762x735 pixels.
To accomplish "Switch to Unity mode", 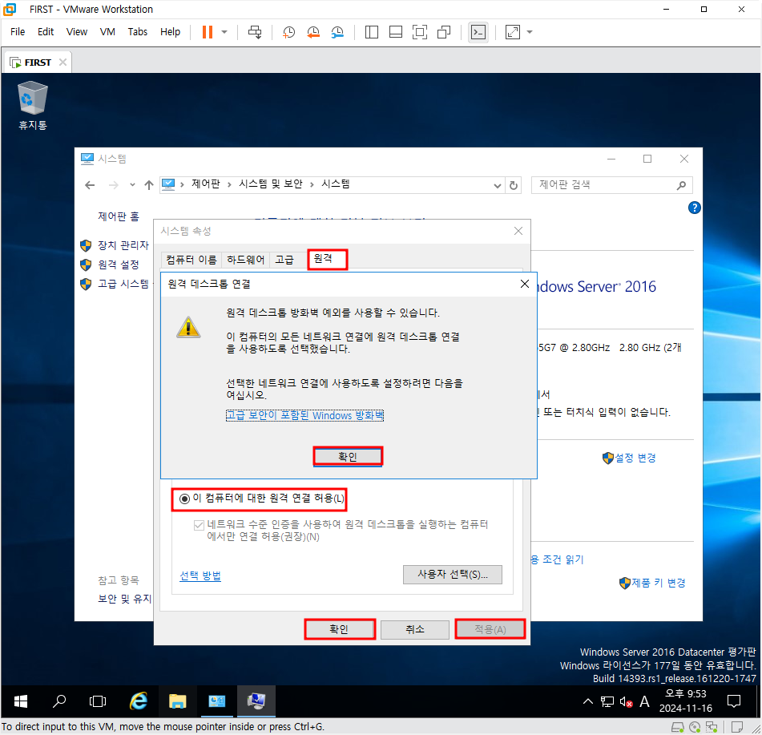I will coord(444,32).
